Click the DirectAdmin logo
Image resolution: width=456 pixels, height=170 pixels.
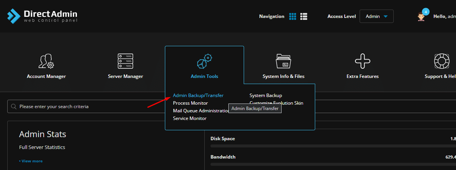tap(42, 16)
